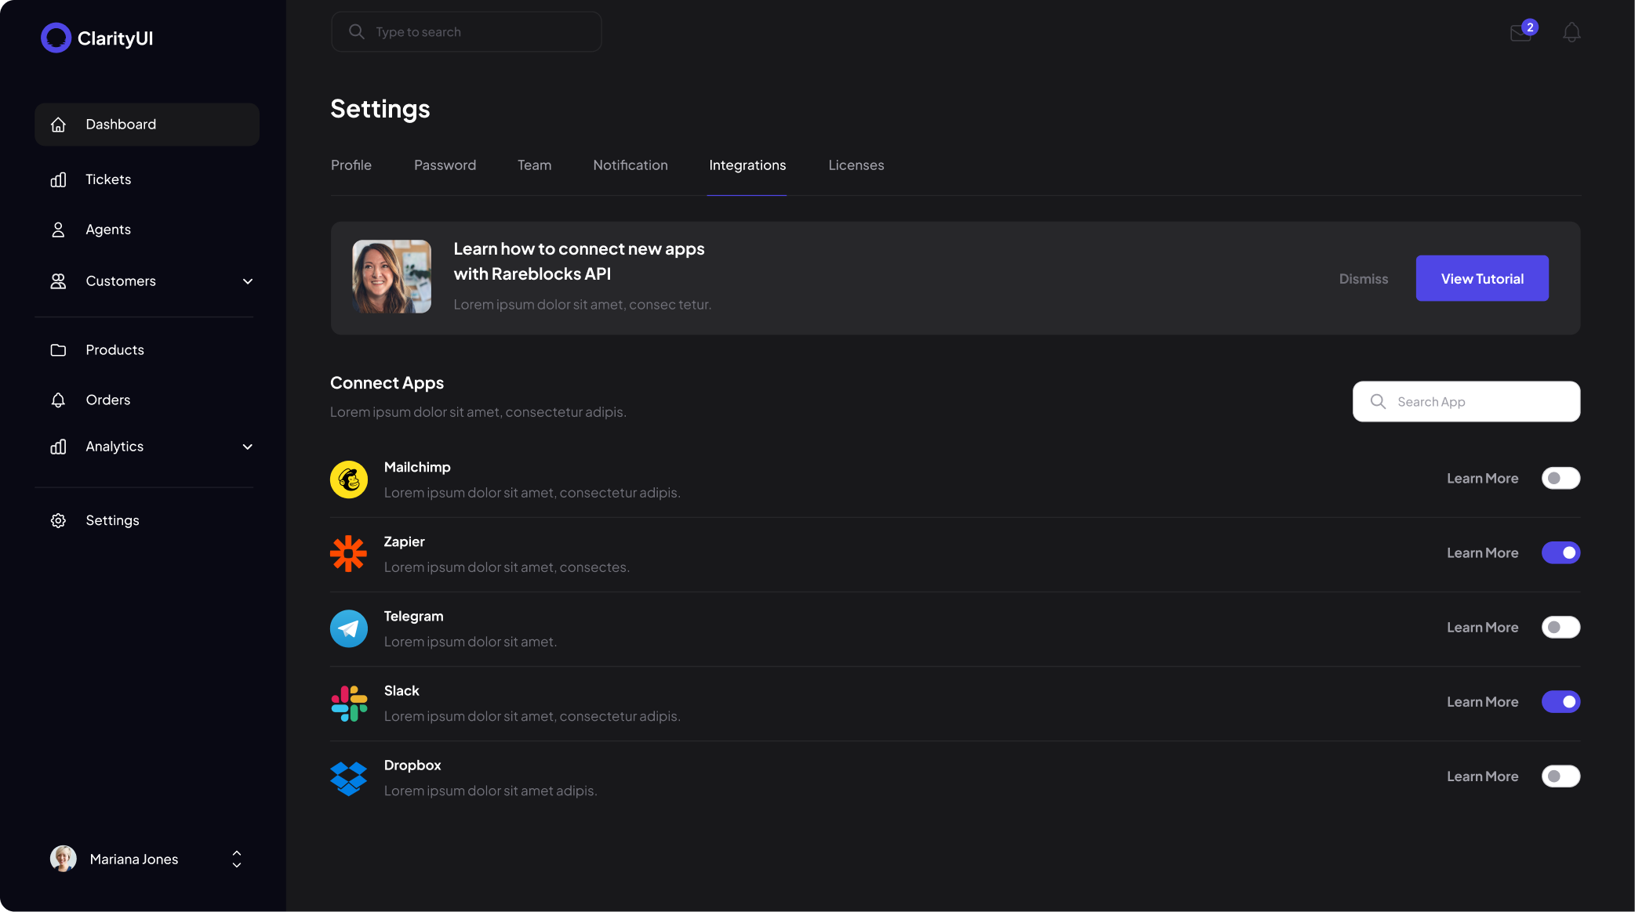Image resolution: width=1635 pixels, height=912 pixels.
Task: Click the Products folder icon
Action: [58, 350]
